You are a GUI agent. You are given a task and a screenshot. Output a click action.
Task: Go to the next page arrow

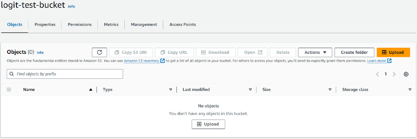(x=394, y=74)
